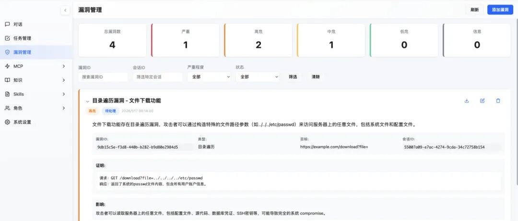Click the vulnerability ID 9db15c5e value
518x221 pixels.
pos(138,147)
